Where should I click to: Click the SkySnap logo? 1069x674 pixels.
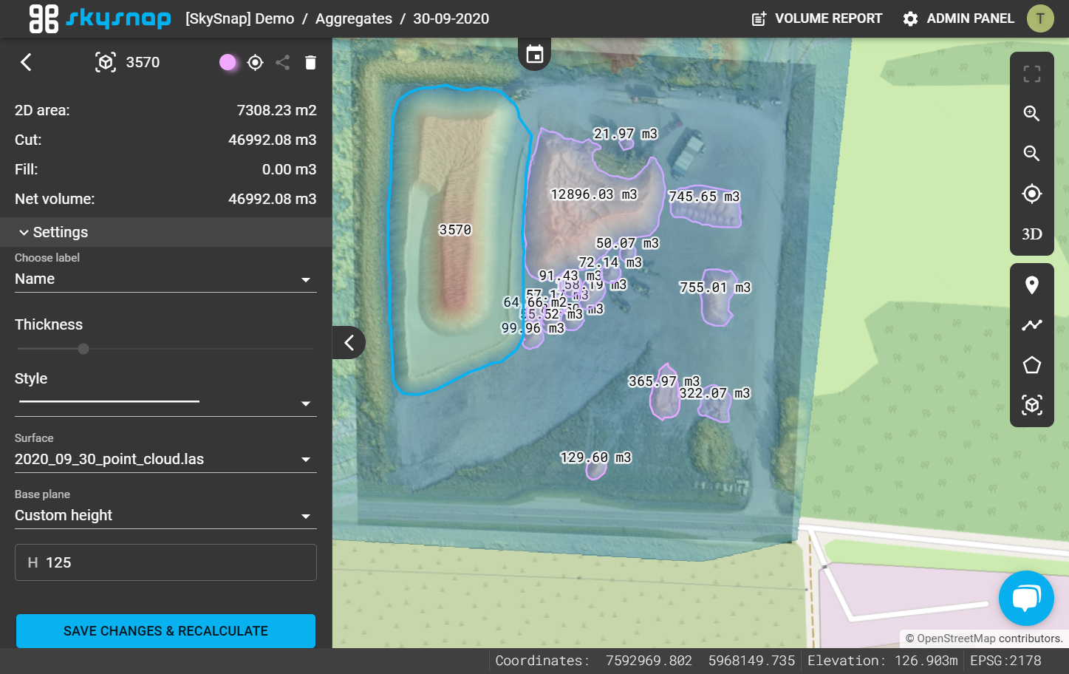(100, 18)
